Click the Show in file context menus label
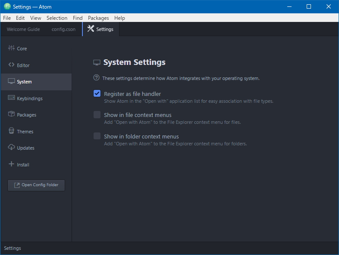 coord(138,115)
